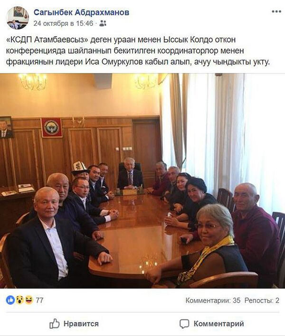
Task: Click the post text mentioning Иса Омуркулов
Action: click(x=138, y=51)
